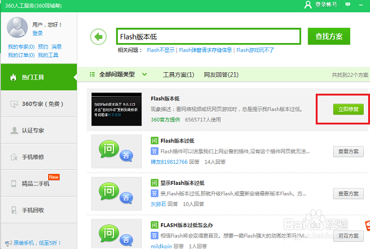Click the blue 答 icon before Flash插件 answer

click(154, 151)
